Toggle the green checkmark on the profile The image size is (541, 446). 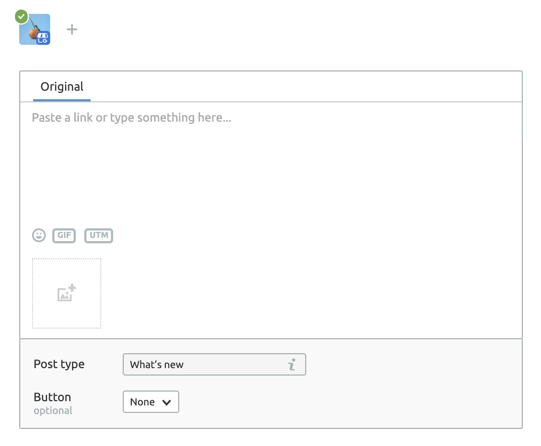coord(21,17)
